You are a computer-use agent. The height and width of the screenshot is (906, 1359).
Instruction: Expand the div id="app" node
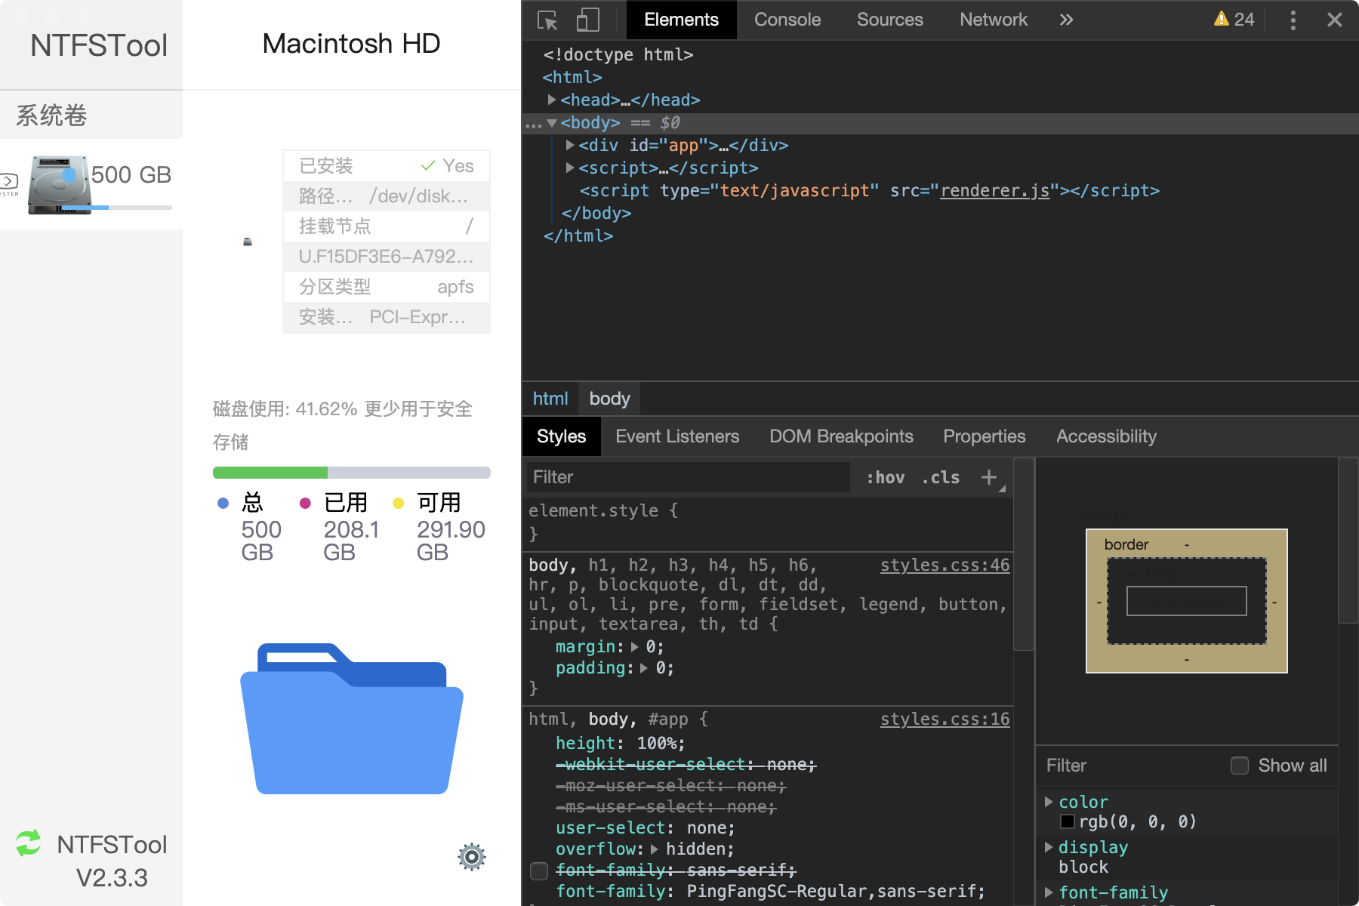[x=570, y=145]
